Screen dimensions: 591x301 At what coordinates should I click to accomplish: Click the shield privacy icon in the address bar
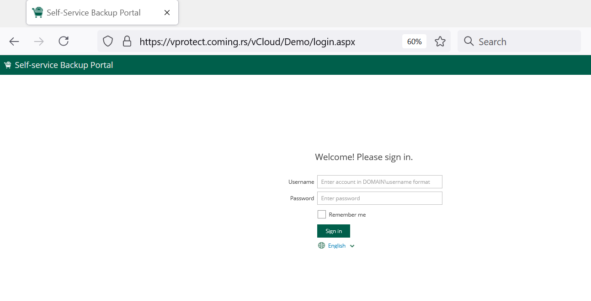click(x=107, y=41)
